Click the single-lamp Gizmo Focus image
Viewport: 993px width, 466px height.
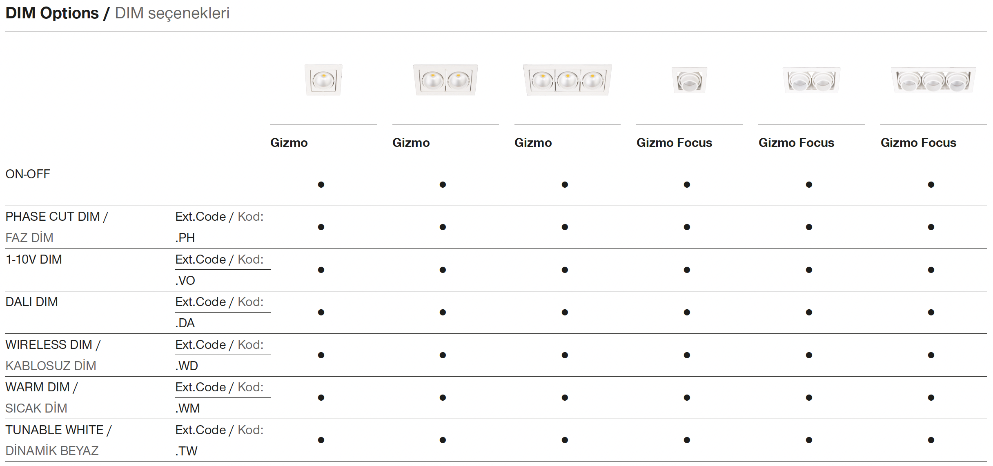point(689,80)
